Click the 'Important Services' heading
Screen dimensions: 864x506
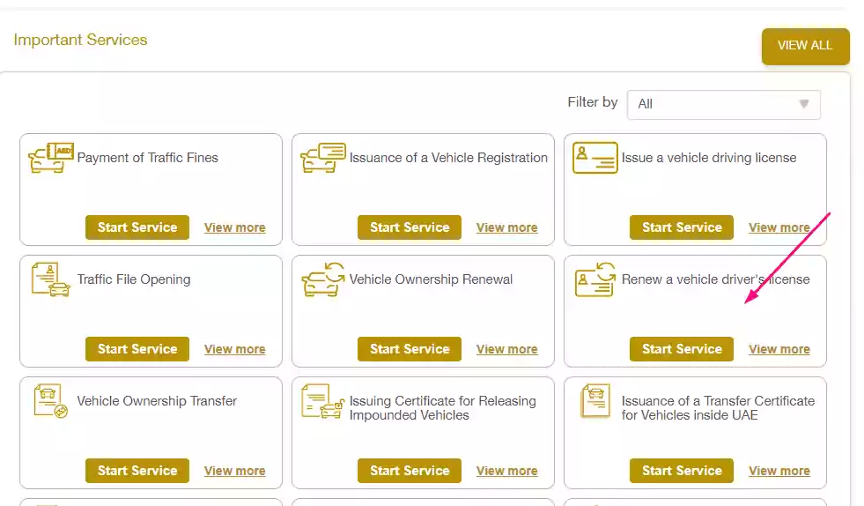point(80,40)
